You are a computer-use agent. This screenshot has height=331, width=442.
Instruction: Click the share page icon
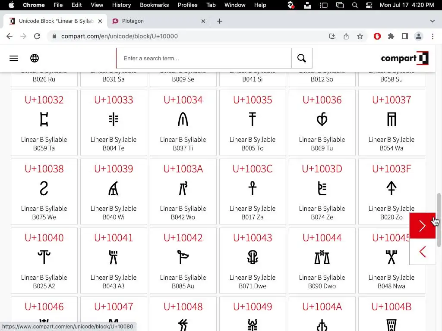point(346,36)
